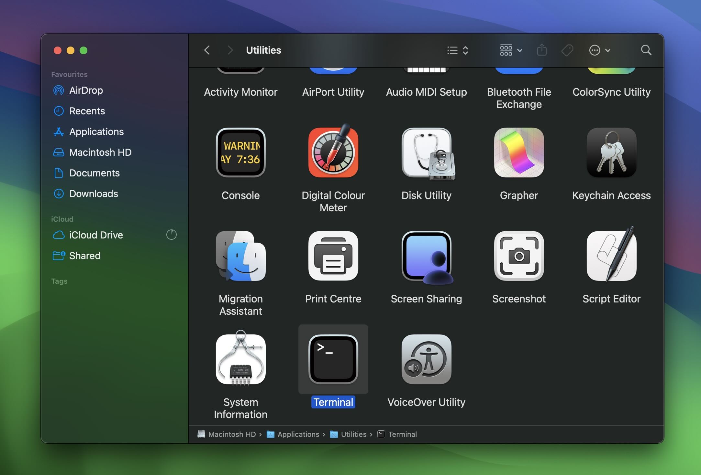Click the Favourites section header
The width and height of the screenshot is (701, 475).
click(x=69, y=74)
